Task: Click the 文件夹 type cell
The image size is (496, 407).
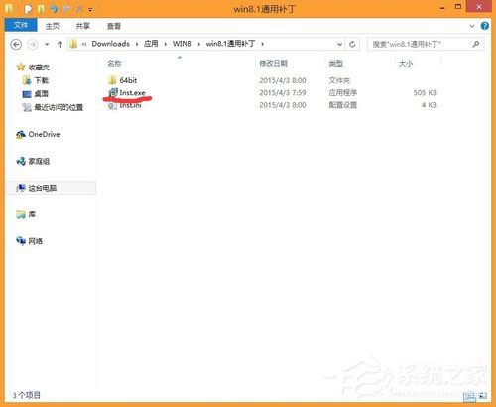Action: click(339, 80)
